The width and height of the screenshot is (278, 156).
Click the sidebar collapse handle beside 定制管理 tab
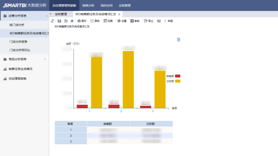[50, 14]
